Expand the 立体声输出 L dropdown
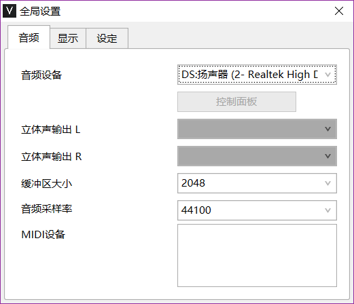 (x=257, y=129)
